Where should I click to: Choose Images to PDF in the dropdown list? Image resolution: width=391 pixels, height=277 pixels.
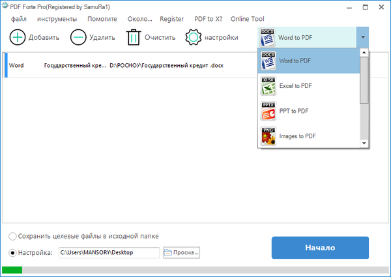click(x=309, y=136)
